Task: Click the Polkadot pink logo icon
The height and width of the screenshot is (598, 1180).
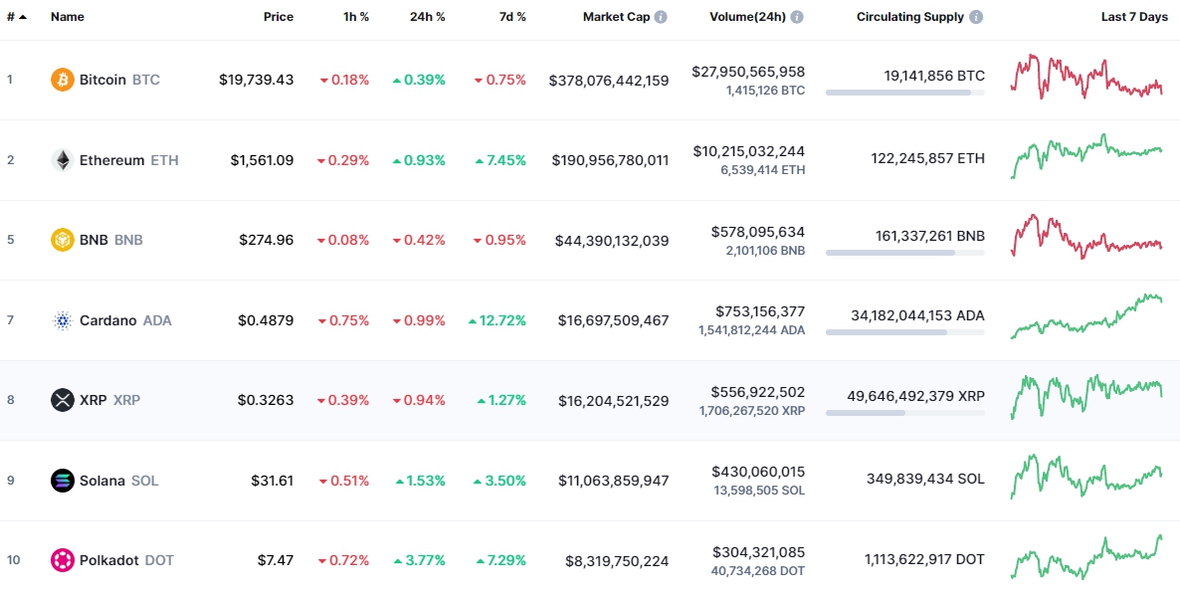Action: [63, 560]
